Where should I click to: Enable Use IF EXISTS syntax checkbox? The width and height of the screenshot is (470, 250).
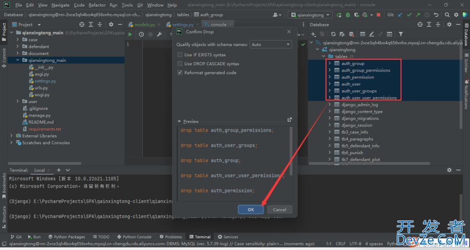point(180,55)
